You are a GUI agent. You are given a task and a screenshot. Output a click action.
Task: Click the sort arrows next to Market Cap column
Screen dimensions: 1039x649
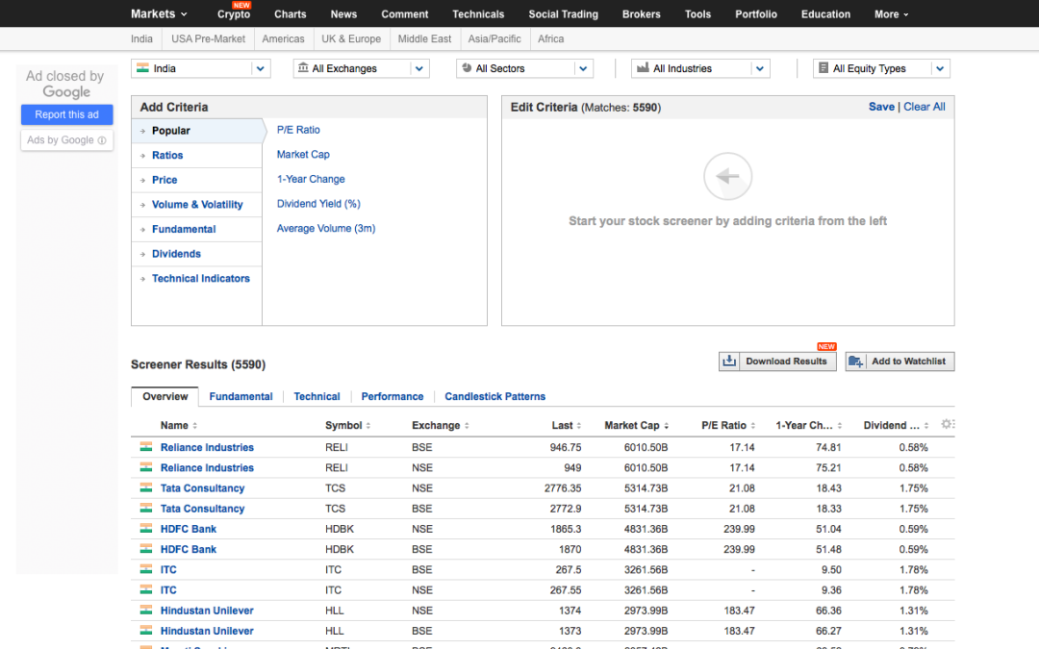(x=666, y=426)
